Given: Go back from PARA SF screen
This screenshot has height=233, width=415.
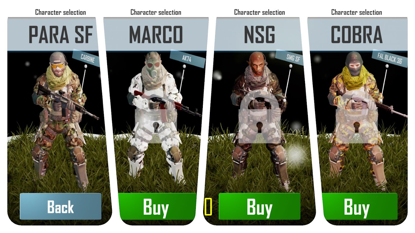Looking at the screenshot, I should click(61, 206).
